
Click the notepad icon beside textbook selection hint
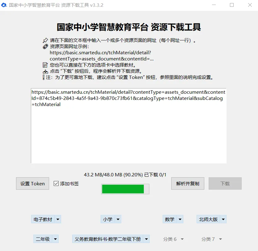[x=45, y=65]
